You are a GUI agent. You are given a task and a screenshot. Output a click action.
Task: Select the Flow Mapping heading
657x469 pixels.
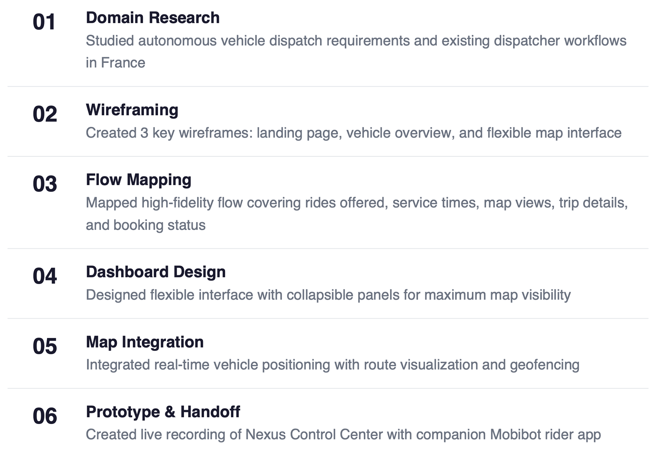pos(138,180)
